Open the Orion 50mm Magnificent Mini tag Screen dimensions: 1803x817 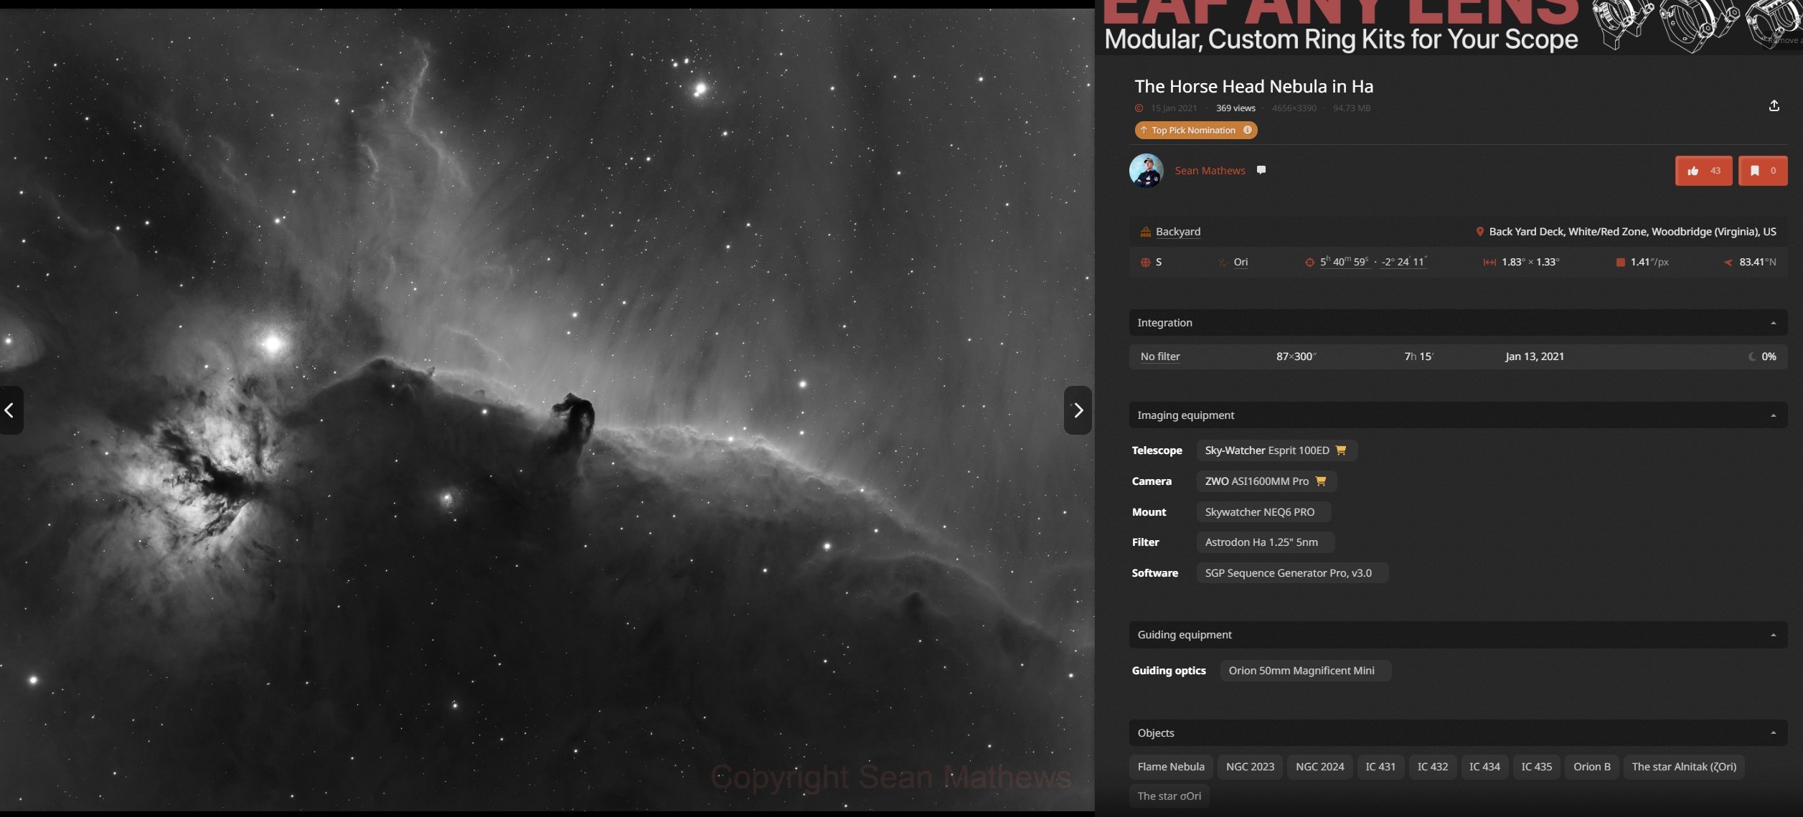coord(1305,671)
